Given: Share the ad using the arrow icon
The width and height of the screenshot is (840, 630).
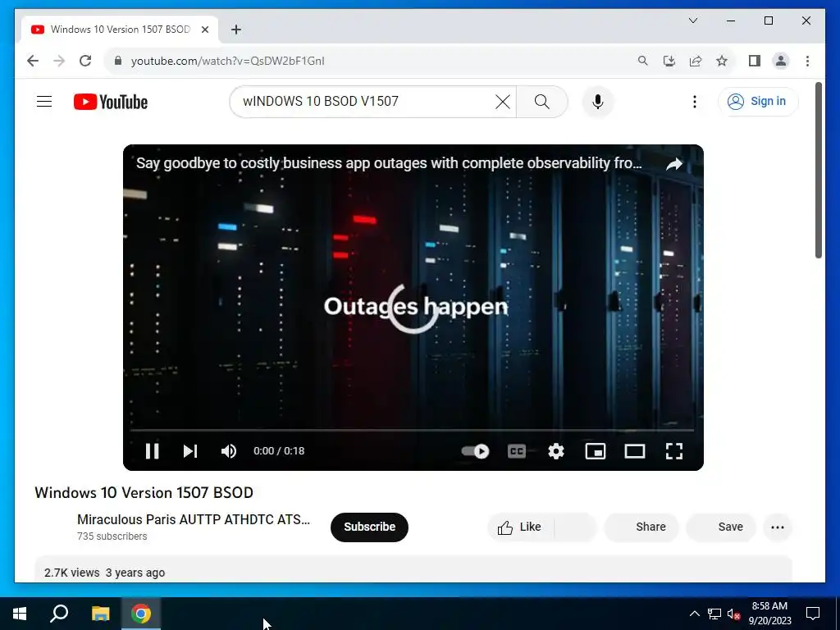Looking at the screenshot, I should click(x=674, y=164).
